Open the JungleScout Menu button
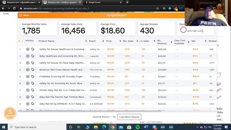The height and width of the screenshot is (130, 231). [x=24, y=15]
